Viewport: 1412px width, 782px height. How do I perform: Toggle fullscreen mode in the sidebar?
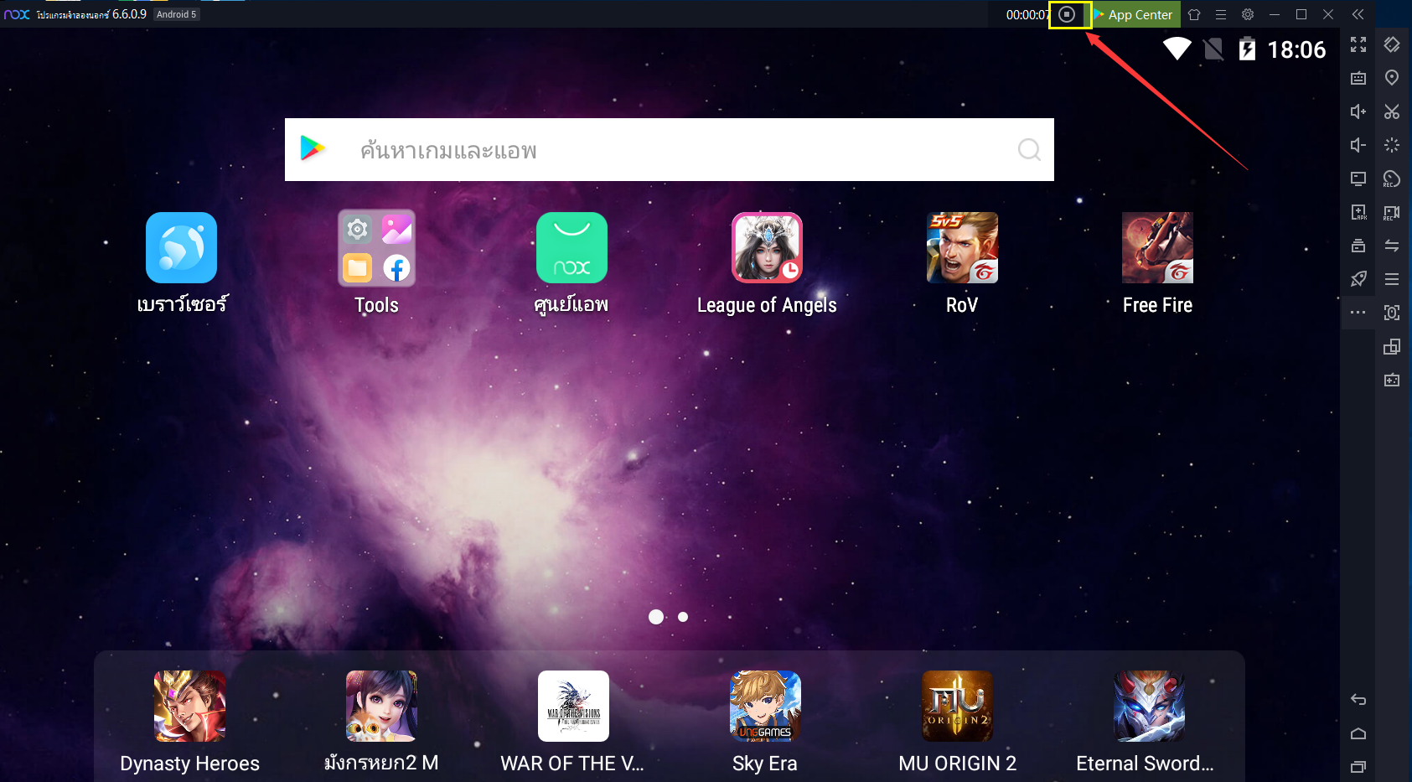pyautogui.click(x=1358, y=44)
